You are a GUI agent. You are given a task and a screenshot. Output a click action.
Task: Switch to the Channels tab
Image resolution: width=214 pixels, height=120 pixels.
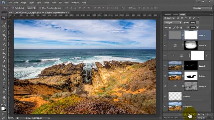pos(167,14)
